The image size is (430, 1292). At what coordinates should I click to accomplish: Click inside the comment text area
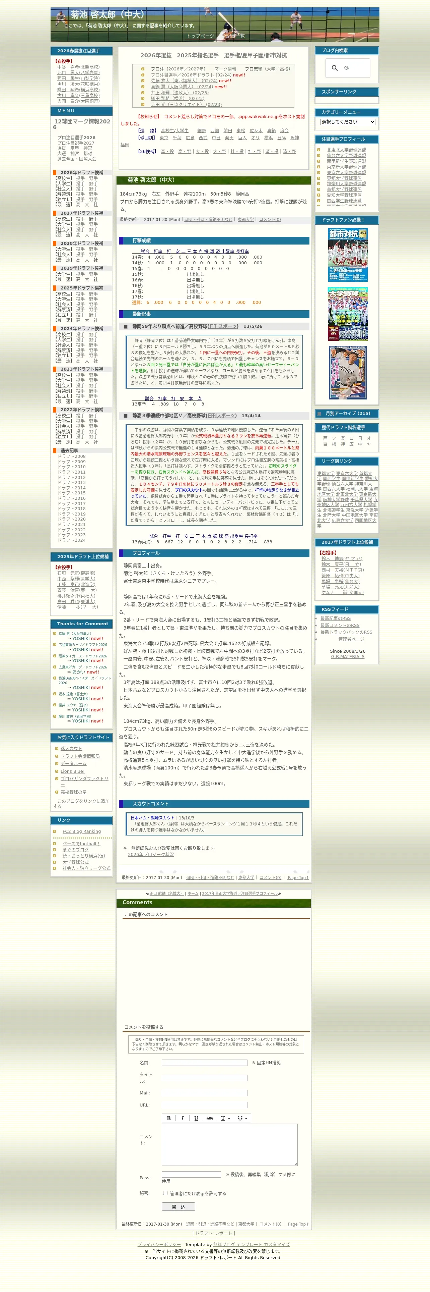229,1144
